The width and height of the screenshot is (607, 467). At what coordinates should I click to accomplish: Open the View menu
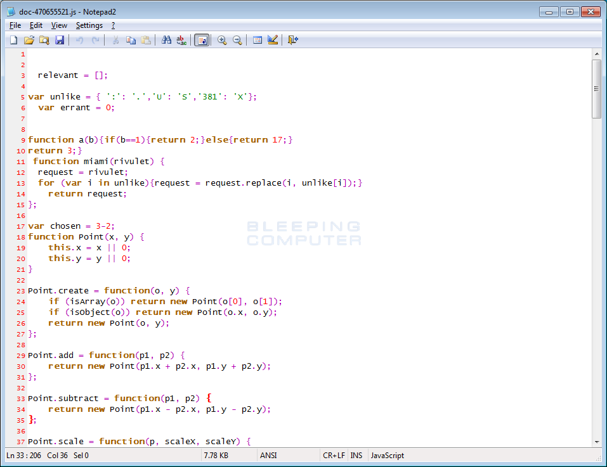pos(59,25)
